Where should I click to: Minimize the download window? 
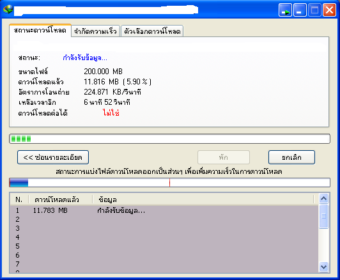point(300,10)
